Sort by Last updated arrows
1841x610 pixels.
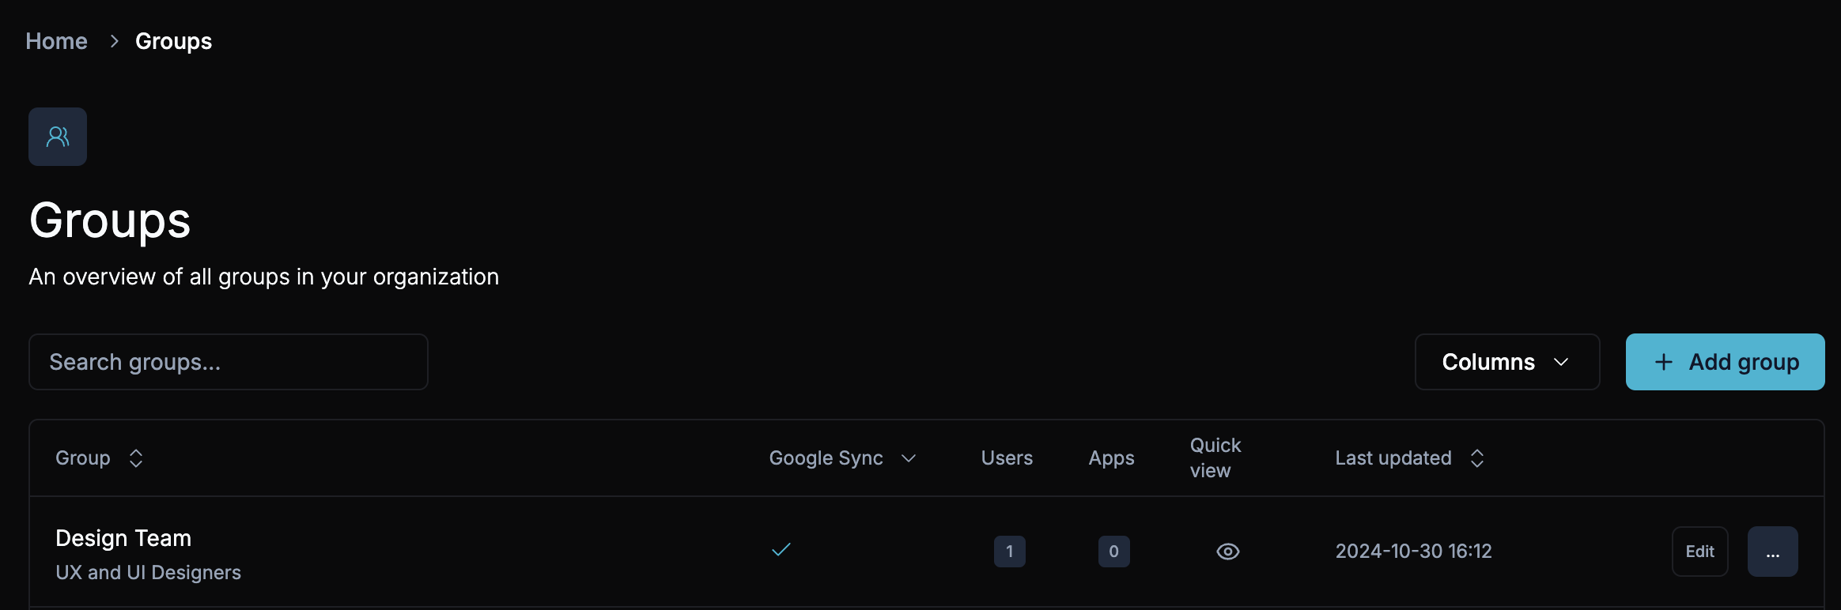point(1476,458)
